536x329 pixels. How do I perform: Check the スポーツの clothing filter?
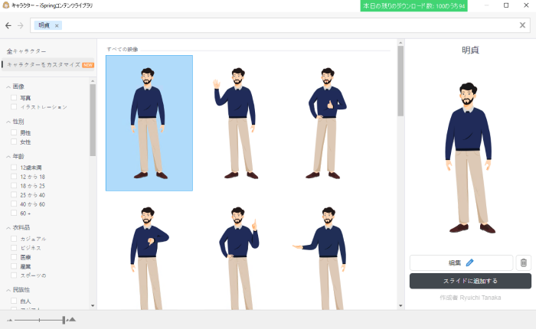pos(14,275)
